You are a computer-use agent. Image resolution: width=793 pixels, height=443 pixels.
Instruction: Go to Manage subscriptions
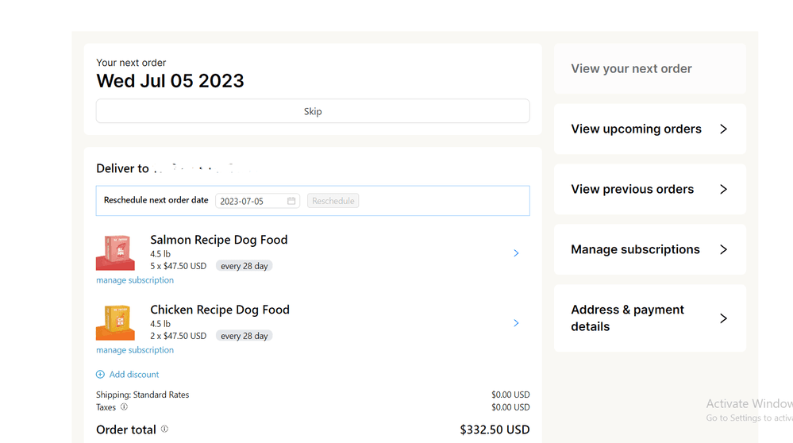[650, 249]
